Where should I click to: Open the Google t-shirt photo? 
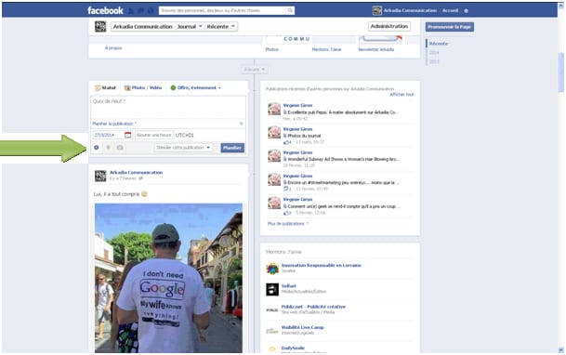168,278
